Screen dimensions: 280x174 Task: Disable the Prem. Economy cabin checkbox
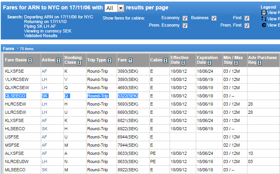point(185,25)
